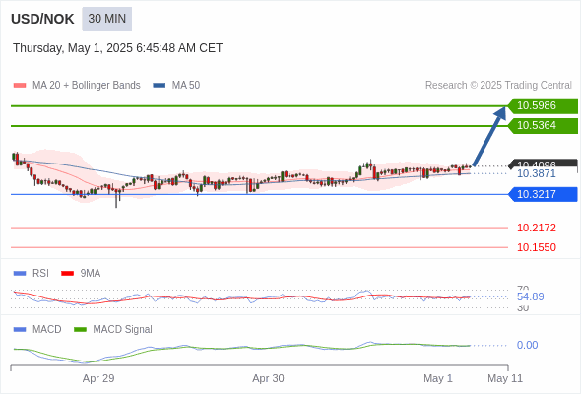Select the 10.5986 green resistance label
581x394 pixels.
pos(543,106)
